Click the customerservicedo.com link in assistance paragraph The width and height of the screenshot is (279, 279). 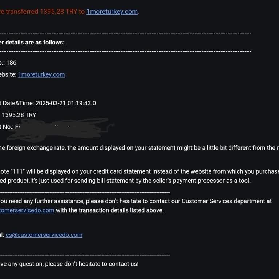[x=27, y=210]
